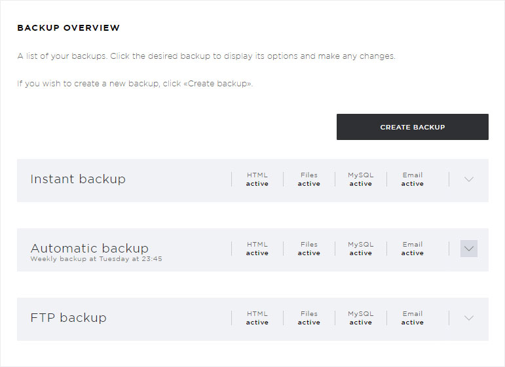Select Email active status in FTP backup
The height and width of the screenshot is (367, 505).
pyautogui.click(x=412, y=318)
